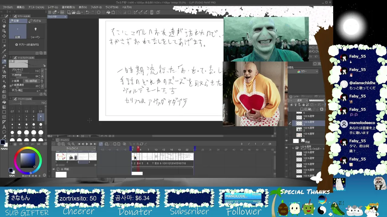Expand the 2-紙質濃度 plus expander
Screen dimensions: 387x217
click(11, 86)
